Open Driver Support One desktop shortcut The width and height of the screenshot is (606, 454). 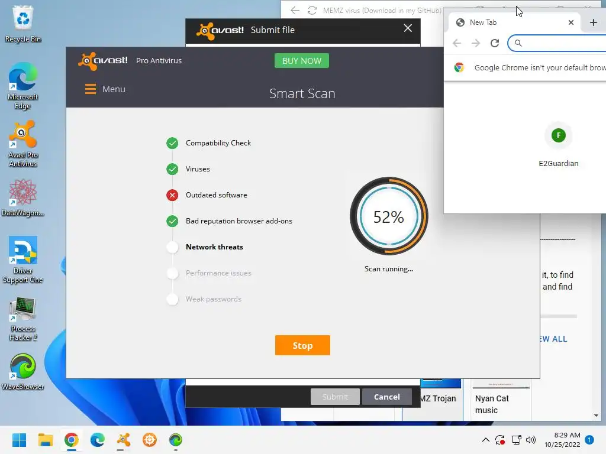coord(23,260)
